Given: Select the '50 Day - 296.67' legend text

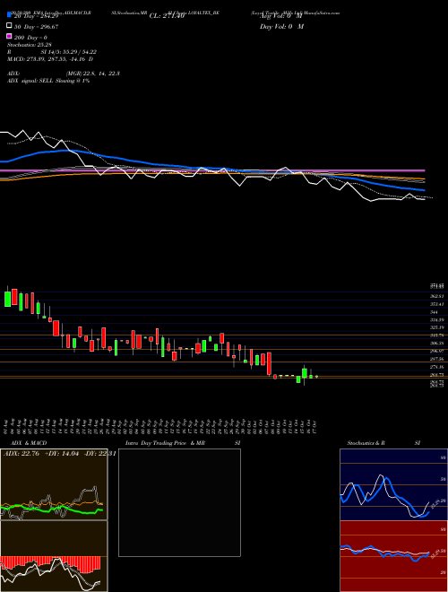Looking at the screenshot, I should tap(36, 27).
